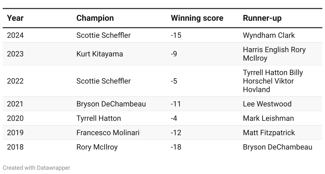Click the Winning score column header

[197, 18]
